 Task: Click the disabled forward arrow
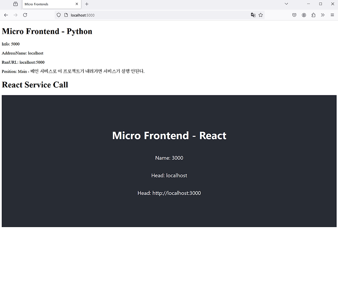(x=15, y=15)
